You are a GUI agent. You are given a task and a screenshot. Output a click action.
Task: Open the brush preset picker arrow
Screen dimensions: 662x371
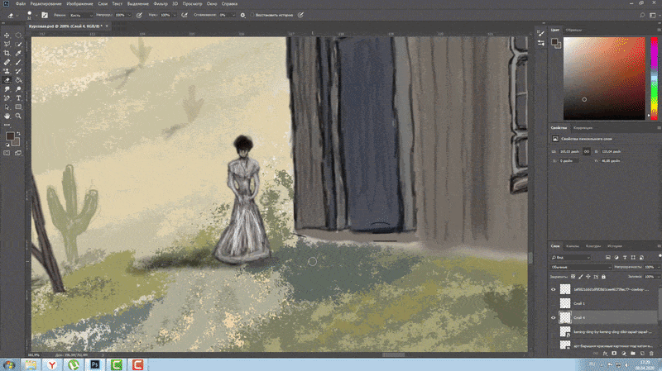36,15
